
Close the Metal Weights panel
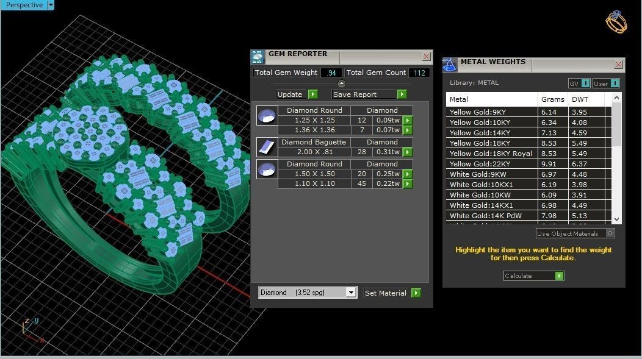618,64
